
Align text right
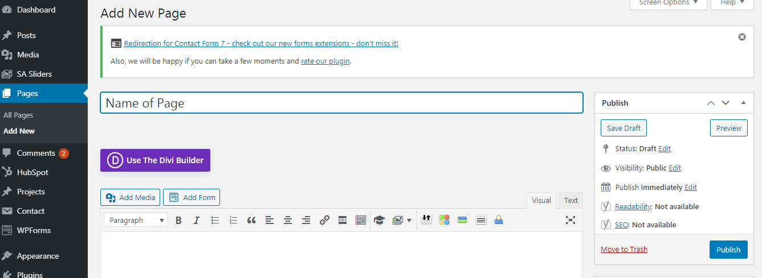click(x=306, y=221)
